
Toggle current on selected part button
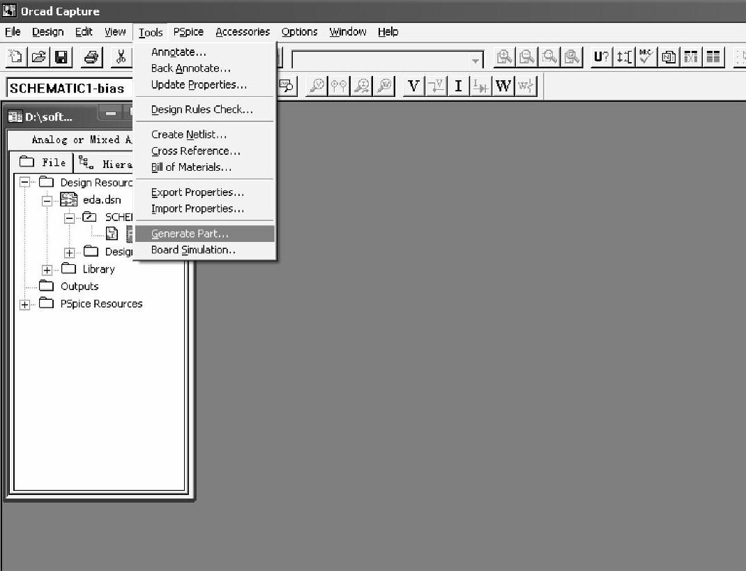pos(480,86)
